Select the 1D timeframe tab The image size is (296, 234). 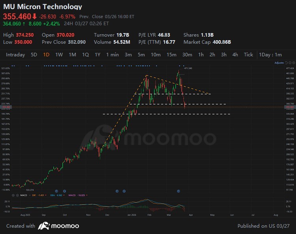pyautogui.click(x=46, y=55)
